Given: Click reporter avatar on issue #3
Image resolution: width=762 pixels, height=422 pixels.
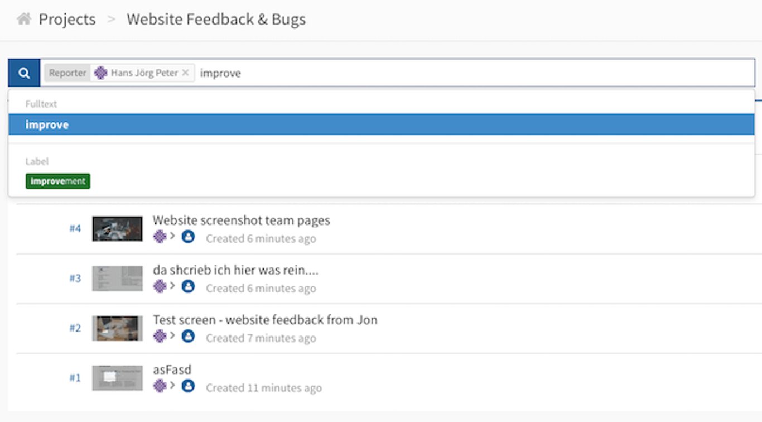Looking at the screenshot, I should click(160, 286).
